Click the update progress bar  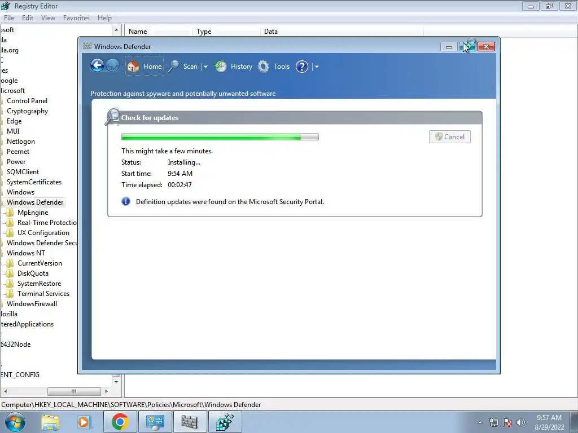coord(220,137)
